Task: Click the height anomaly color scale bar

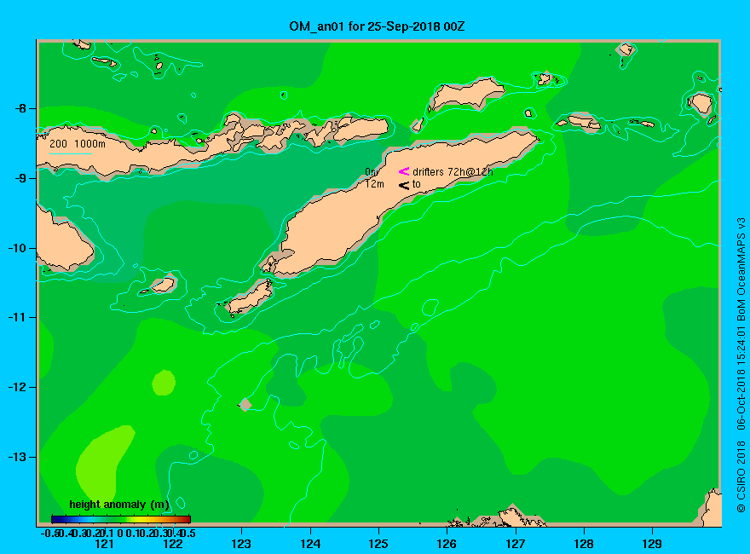Action: click(x=121, y=519)
